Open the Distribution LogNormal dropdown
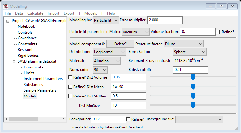 109,52
